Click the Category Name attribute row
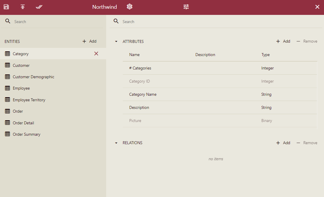The height and width of the screenshot is (197, 324). pyautogui.click(x=175, y=94)
